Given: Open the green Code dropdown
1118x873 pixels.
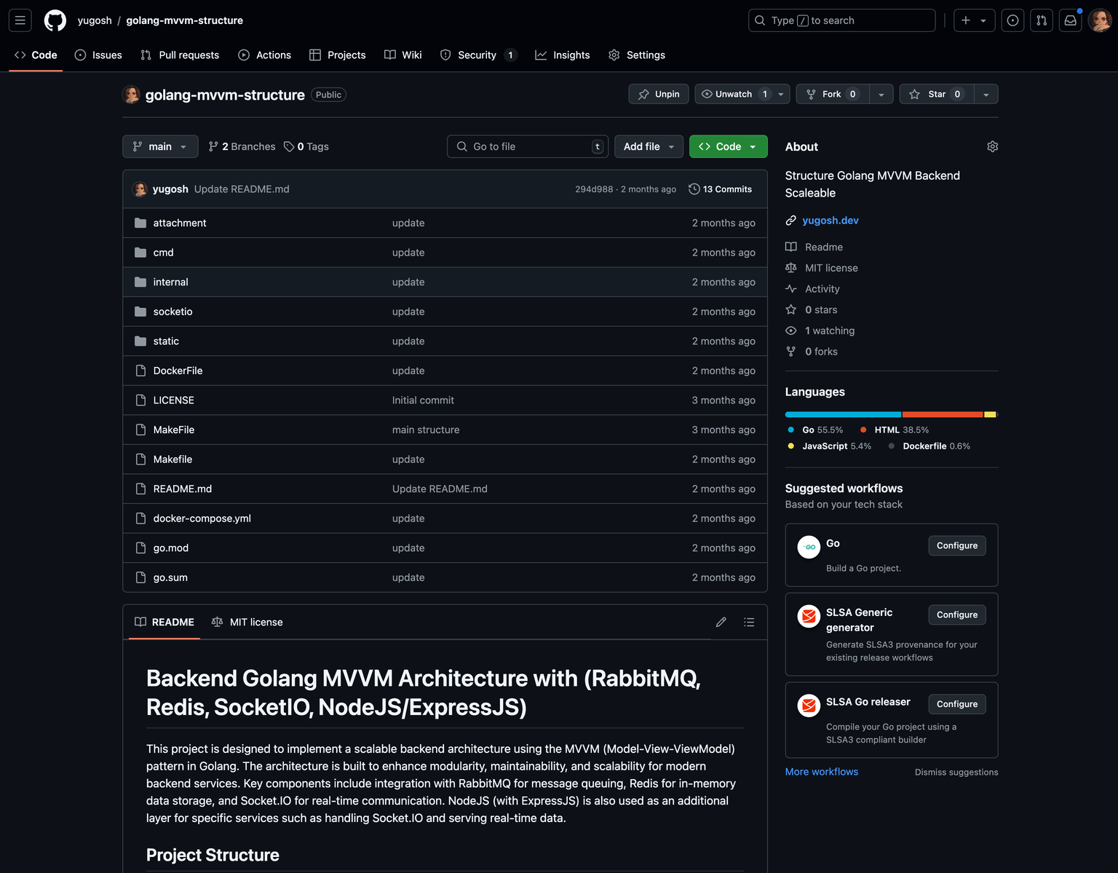Looking at the screenshot, I should 728,146.
